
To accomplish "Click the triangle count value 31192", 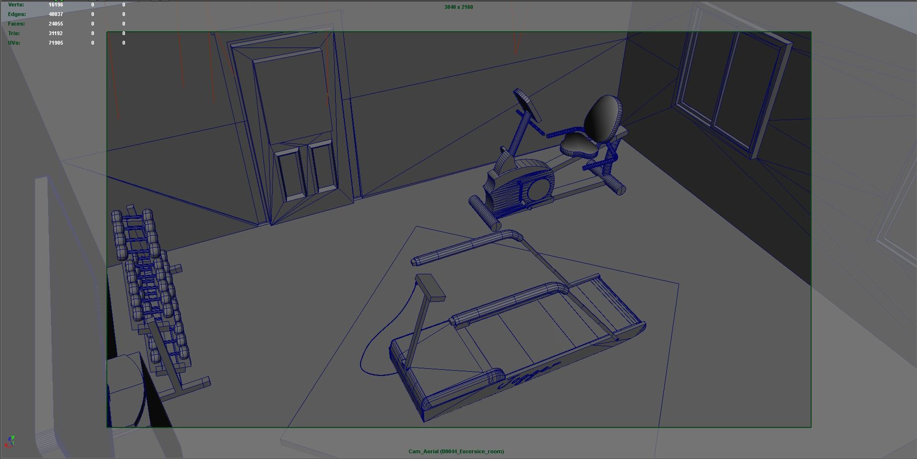I will point(56,33).
